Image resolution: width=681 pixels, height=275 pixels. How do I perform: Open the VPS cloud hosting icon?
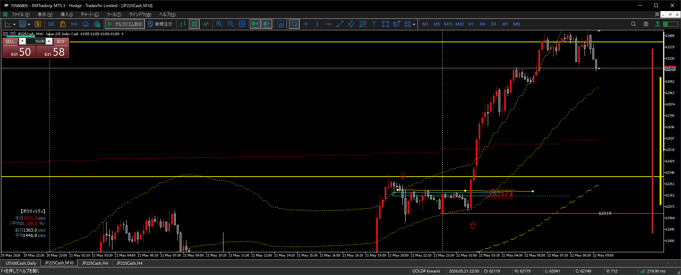[x=85, y=24]
